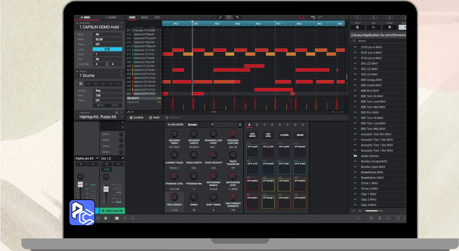This screenshot has height=251, width=459.
Task: Click the PROG grid icon in the browser
Action: tap(389, 27)
